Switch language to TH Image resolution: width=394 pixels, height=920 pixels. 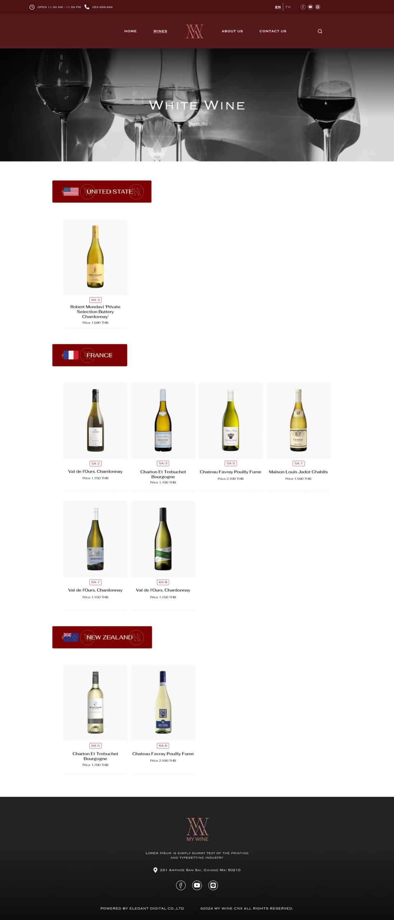click(288, 7)
